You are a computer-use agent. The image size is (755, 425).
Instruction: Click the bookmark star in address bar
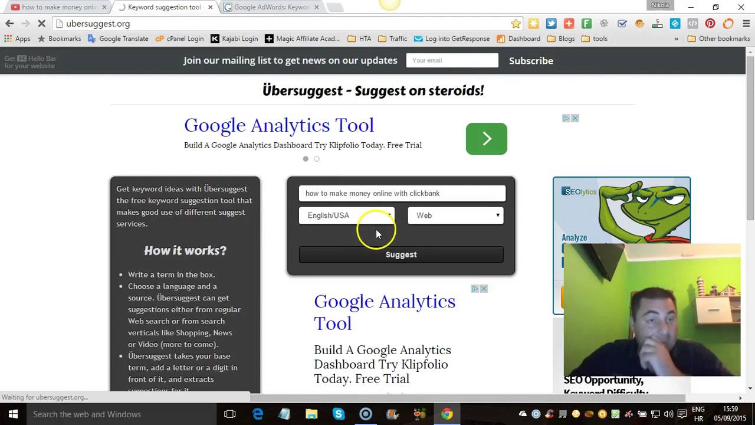pyautogui.click(x=516, y=24)
